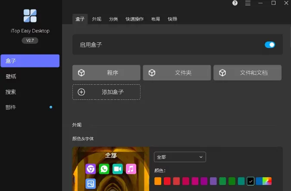
Task: Click the cube icon on 程序 box
Action: click(81, 73)
